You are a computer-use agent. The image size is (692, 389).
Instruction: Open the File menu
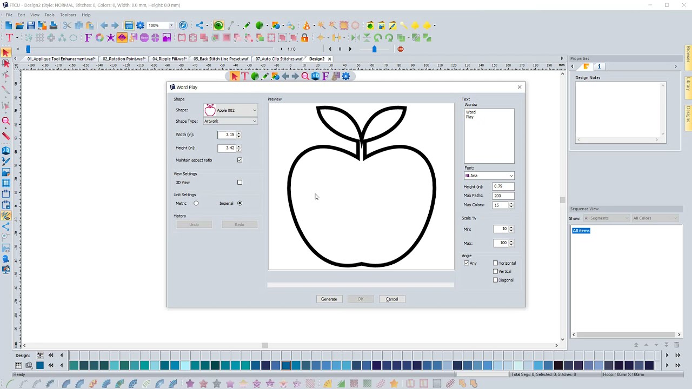9,15
